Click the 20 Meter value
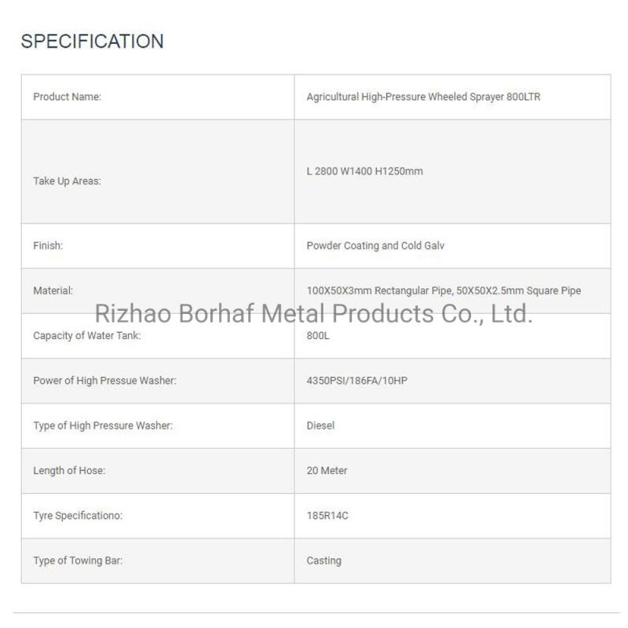This screenshot has height=628, width=628. click(x=327, y=470)
